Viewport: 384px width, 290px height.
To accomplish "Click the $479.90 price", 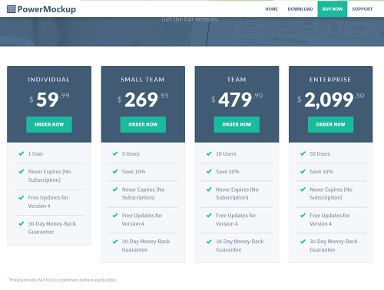I will tap(237, 100).
